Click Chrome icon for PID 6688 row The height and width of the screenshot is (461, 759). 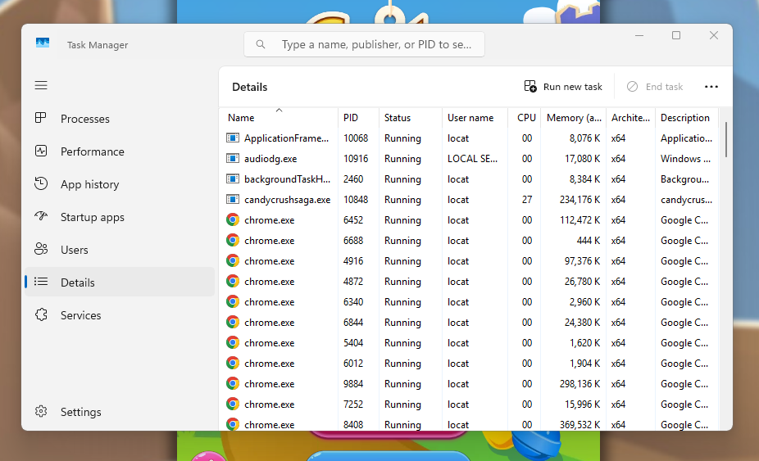(233, 241)
